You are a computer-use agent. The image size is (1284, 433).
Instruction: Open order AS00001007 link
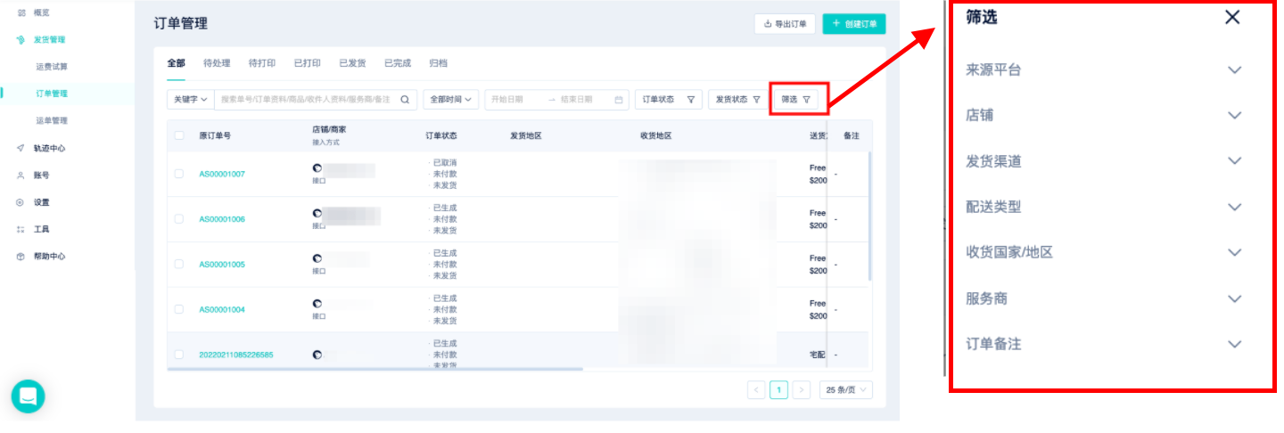pyautogui.click(x=222, y=174)
